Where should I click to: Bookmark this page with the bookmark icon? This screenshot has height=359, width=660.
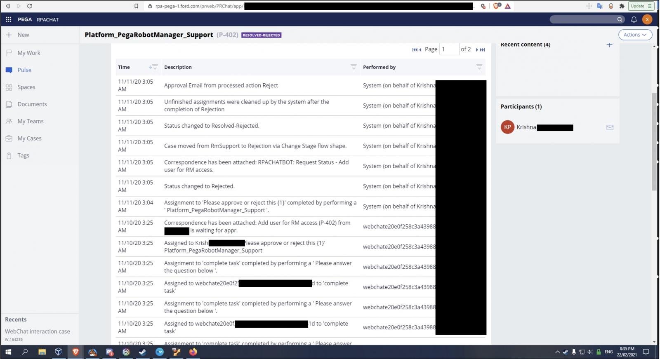click(136, 6)
